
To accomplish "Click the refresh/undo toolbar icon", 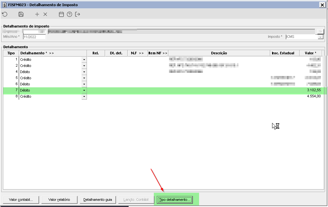I will click(x=5, y=14).
